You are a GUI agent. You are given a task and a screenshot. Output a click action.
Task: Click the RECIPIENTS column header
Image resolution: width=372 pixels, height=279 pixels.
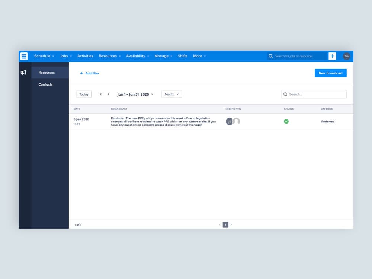233,109
